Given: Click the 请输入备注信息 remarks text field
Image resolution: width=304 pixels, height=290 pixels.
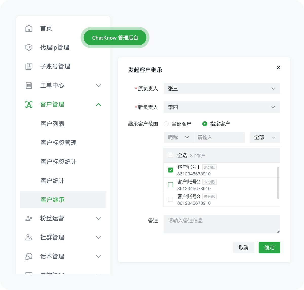Looking at the screenshot, I should coord(222,224).
